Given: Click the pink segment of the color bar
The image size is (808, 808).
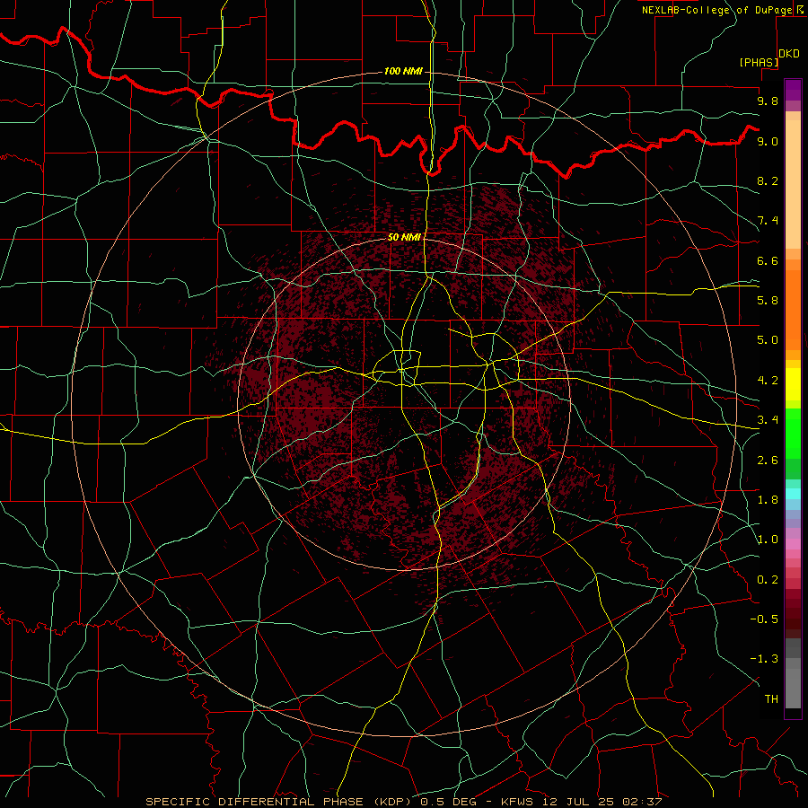Looking at the screenshot, I should pos(793,544).
